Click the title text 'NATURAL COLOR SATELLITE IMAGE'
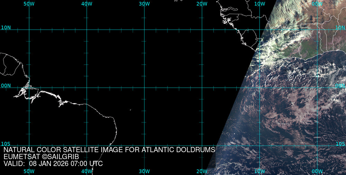This screenshot has height=175, width=346. click(x=59, y=150)
